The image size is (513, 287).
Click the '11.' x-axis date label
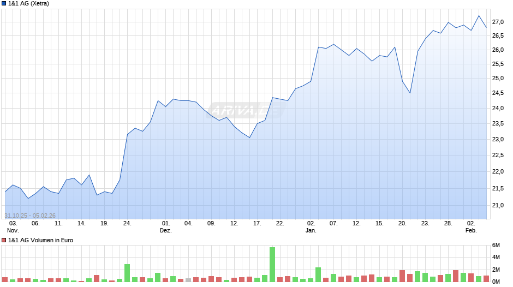tap(58, 224)
